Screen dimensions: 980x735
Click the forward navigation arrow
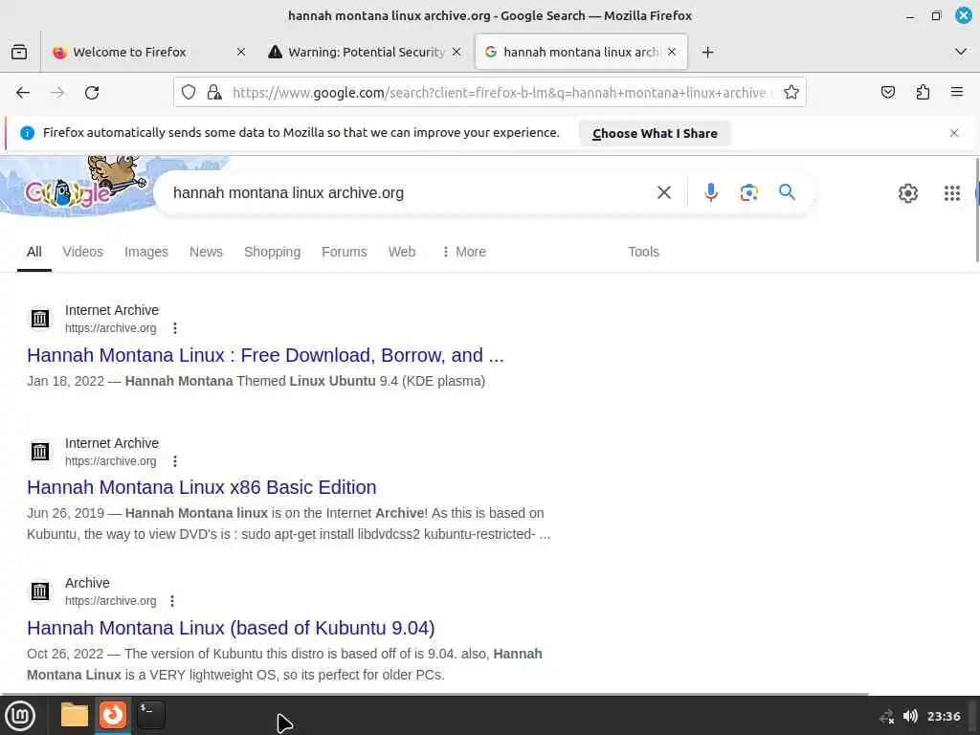pos(57,93)
